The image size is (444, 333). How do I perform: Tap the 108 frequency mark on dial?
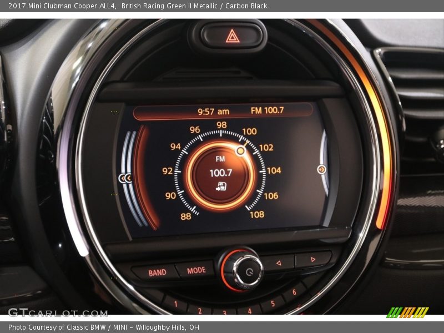pos(256,214)
